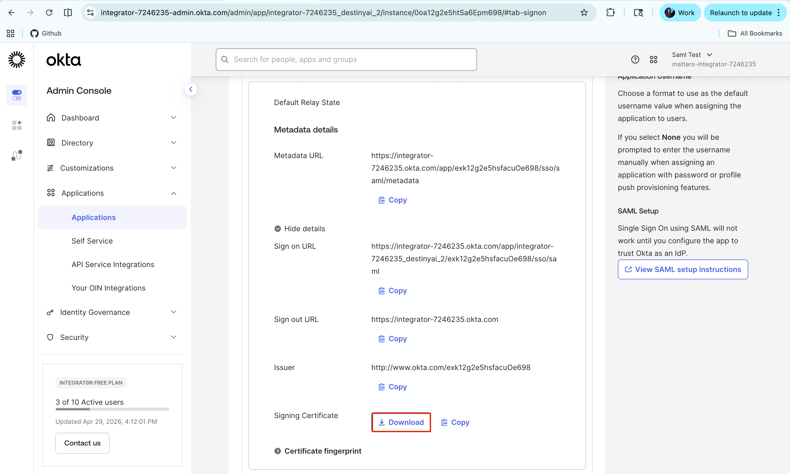Reload the page with the refresh icon
Screen dimensions: 790x474
click(49, 13)
